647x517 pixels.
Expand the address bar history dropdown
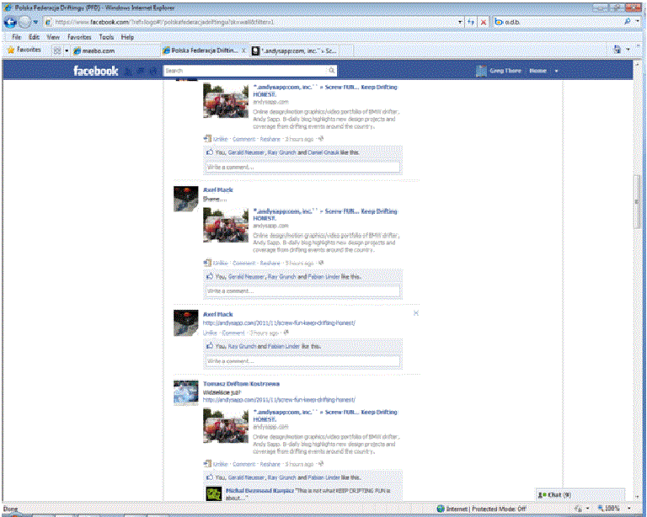[x=460, y=22]
